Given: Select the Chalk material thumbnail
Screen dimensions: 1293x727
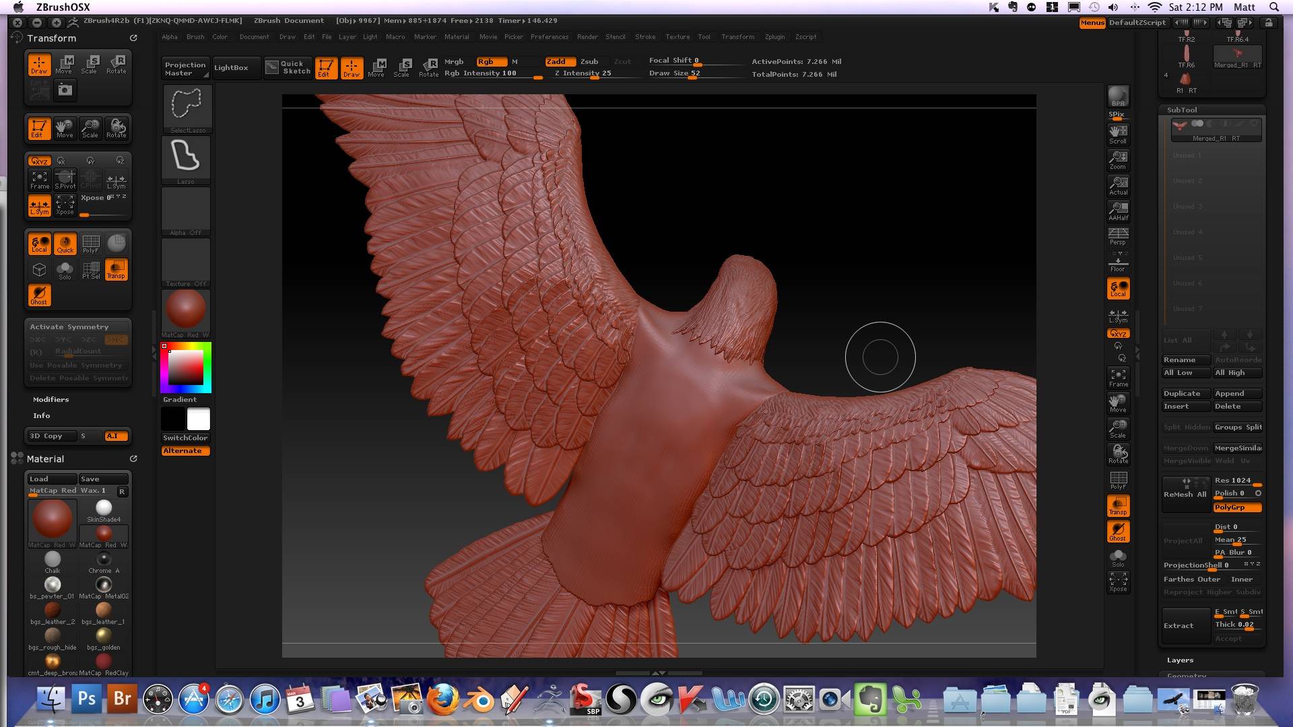Looking at the screenshot, I should 53,561.
